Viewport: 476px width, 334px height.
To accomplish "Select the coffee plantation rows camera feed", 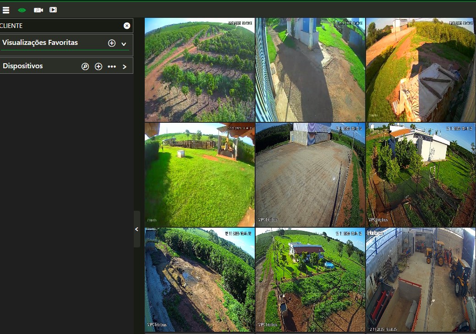I will point(199,70).
